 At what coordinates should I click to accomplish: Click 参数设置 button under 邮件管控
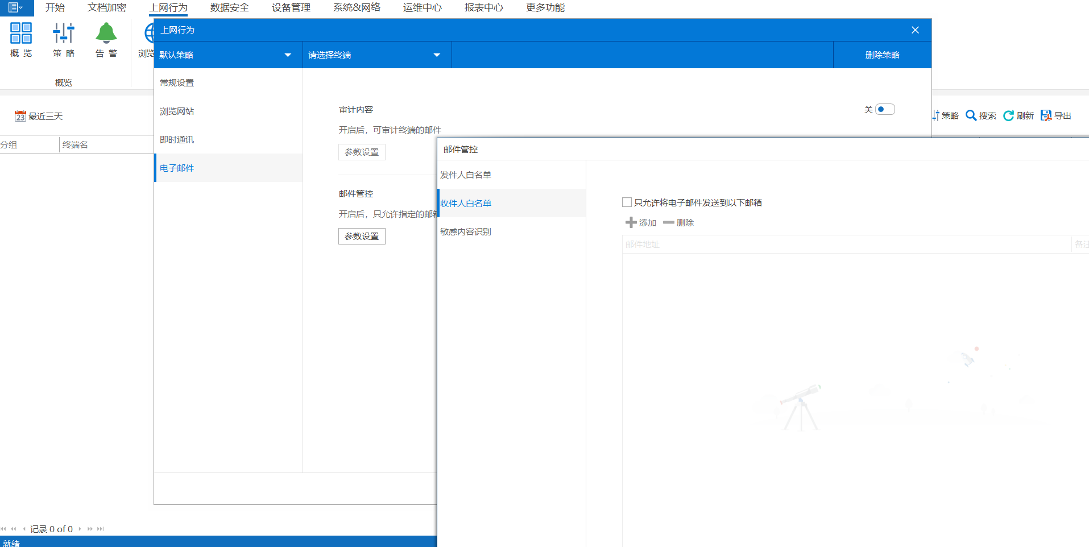pos(362,236)
